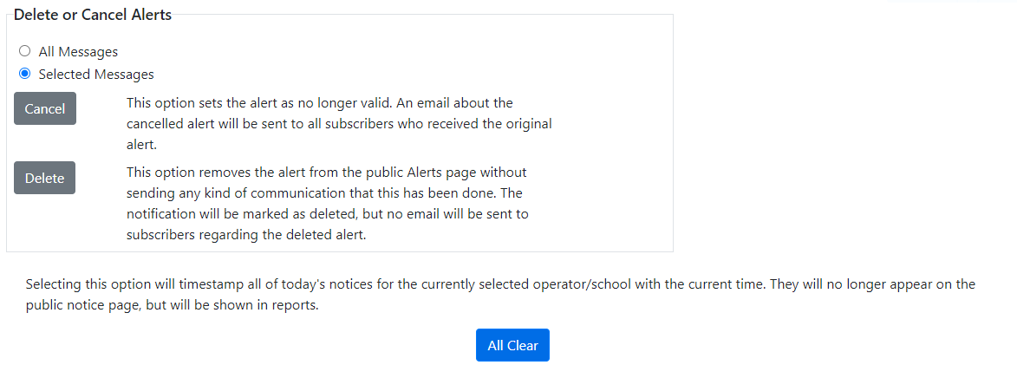
Task: Select the All Messages radio button
Action: pos(24,52)
